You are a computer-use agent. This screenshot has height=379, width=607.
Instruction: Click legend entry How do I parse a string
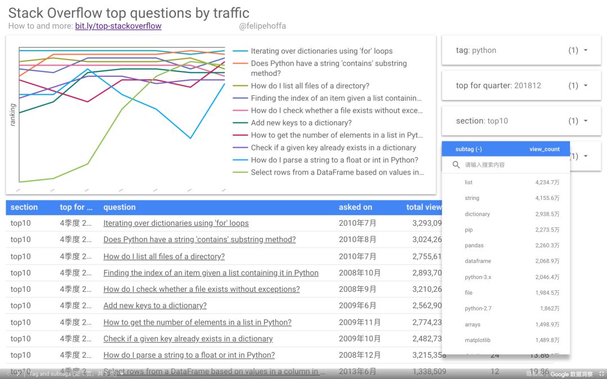334,160
